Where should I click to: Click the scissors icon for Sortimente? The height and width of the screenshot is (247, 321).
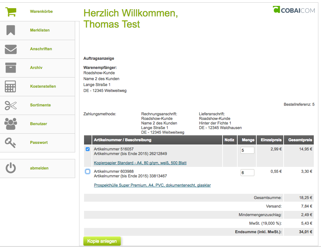[11, 105]
